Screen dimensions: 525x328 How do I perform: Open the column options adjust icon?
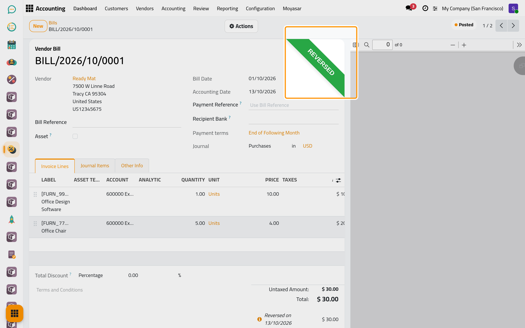coord(338,180)
